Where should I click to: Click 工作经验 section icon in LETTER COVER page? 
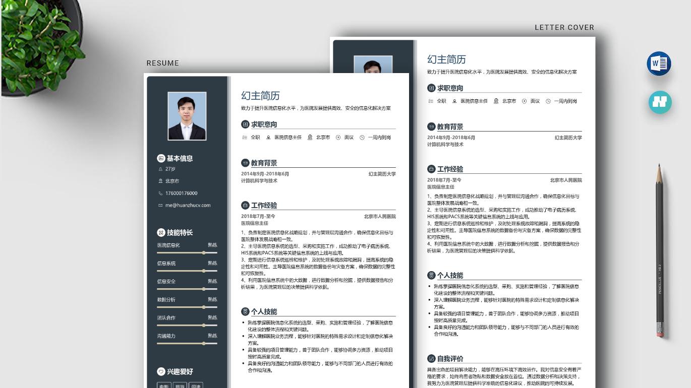point(431,169)
